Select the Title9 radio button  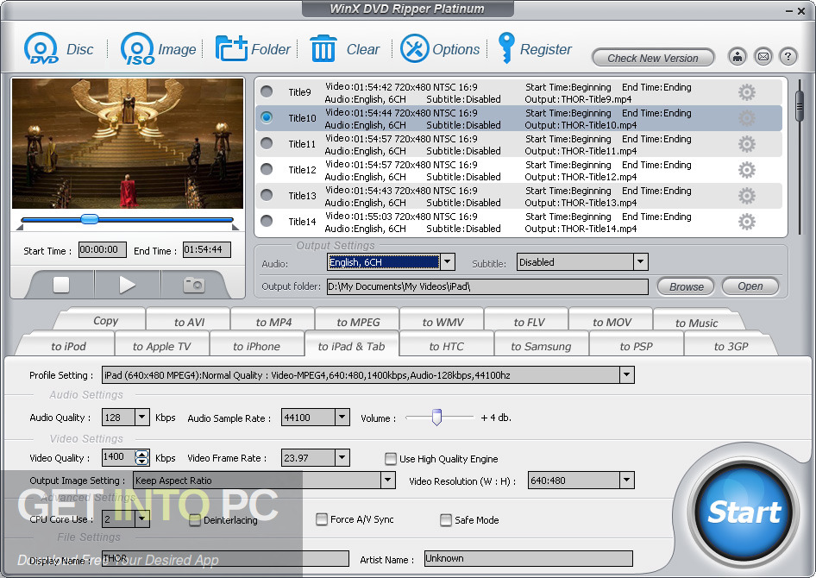click(x=267, y=91)
